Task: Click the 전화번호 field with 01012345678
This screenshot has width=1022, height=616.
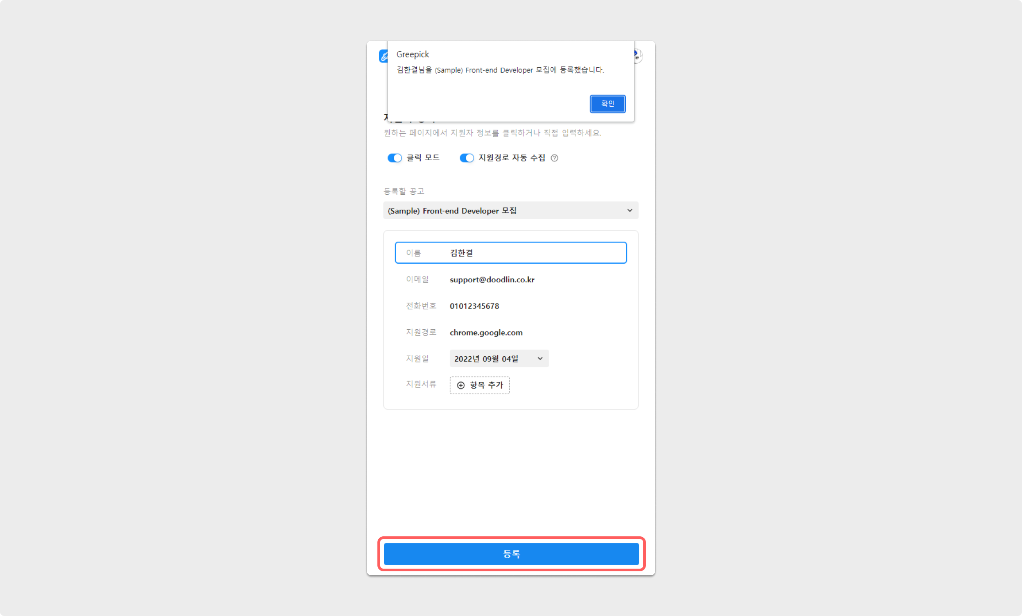Action: (474, 306)
